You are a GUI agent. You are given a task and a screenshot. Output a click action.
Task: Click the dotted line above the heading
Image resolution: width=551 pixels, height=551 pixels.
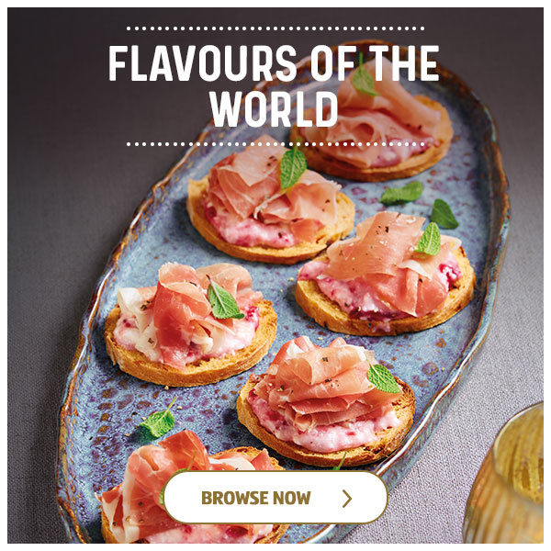tap(275, 28)
